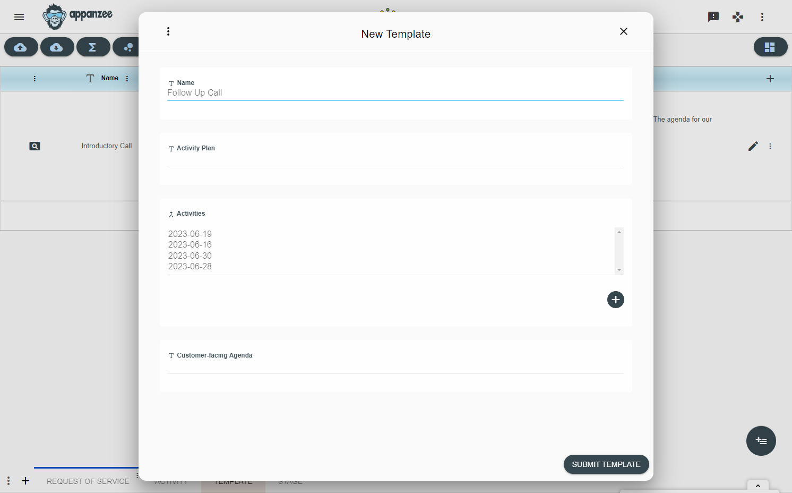Expand the bottom-right collapsed panel chevron

(x=758, y=486)
